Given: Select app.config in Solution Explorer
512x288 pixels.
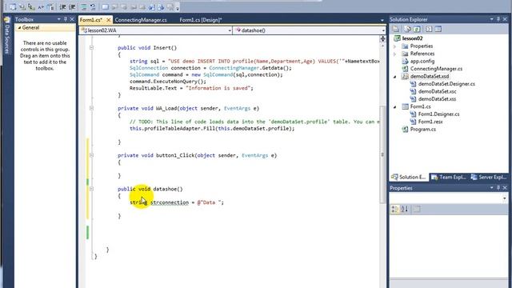Looking at the screenshot, I should point(422,61).
